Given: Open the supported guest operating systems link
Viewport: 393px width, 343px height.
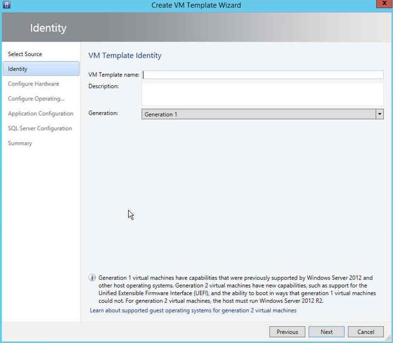Looking at the screenshot, I should (x=193, y=310).
